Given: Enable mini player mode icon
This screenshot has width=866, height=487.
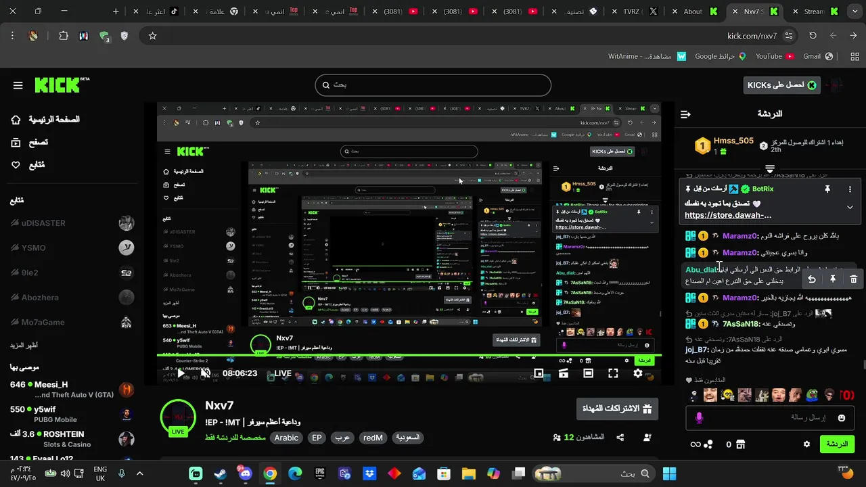Looking at the screenshot, I should click(539, 373).
